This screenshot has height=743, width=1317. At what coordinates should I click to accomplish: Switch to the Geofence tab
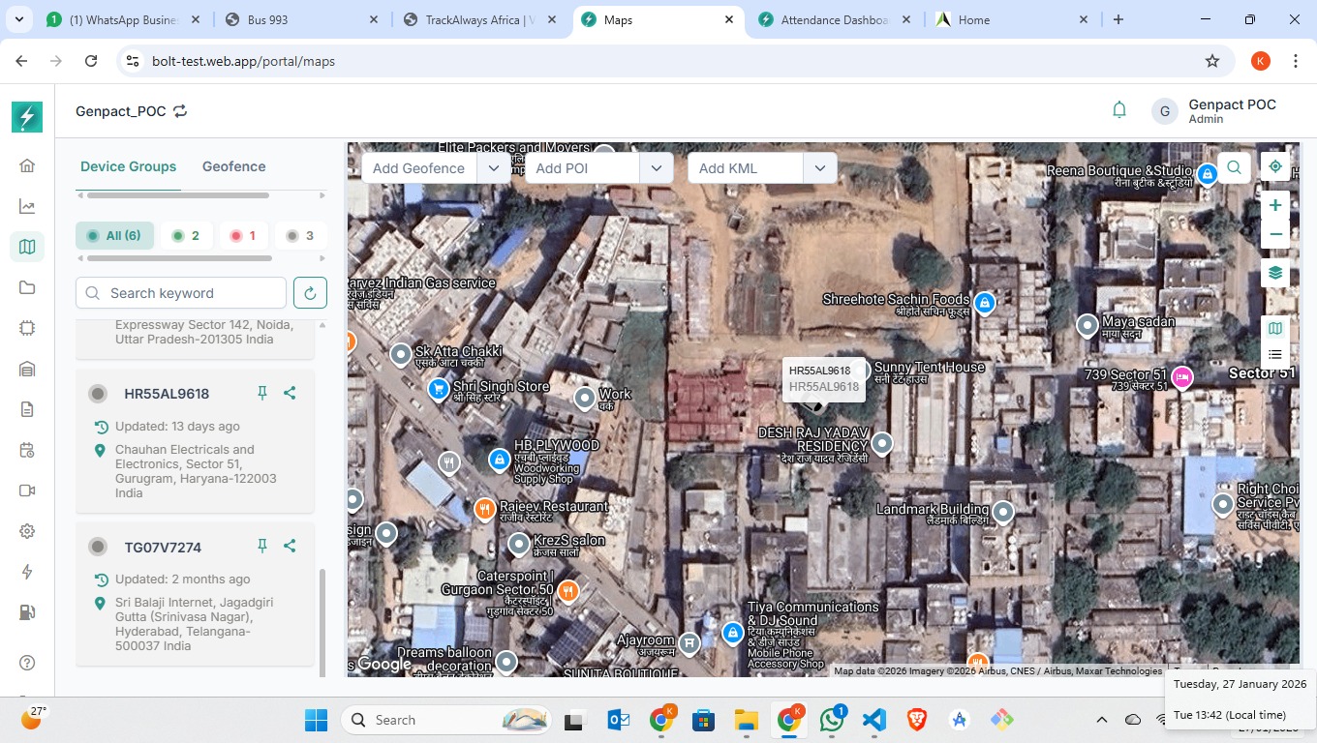233,166
